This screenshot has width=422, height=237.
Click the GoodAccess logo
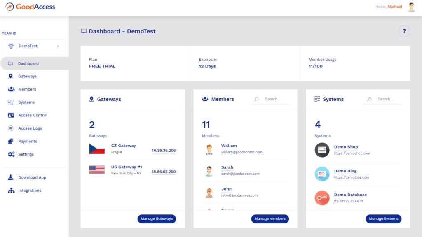(30, 7)
